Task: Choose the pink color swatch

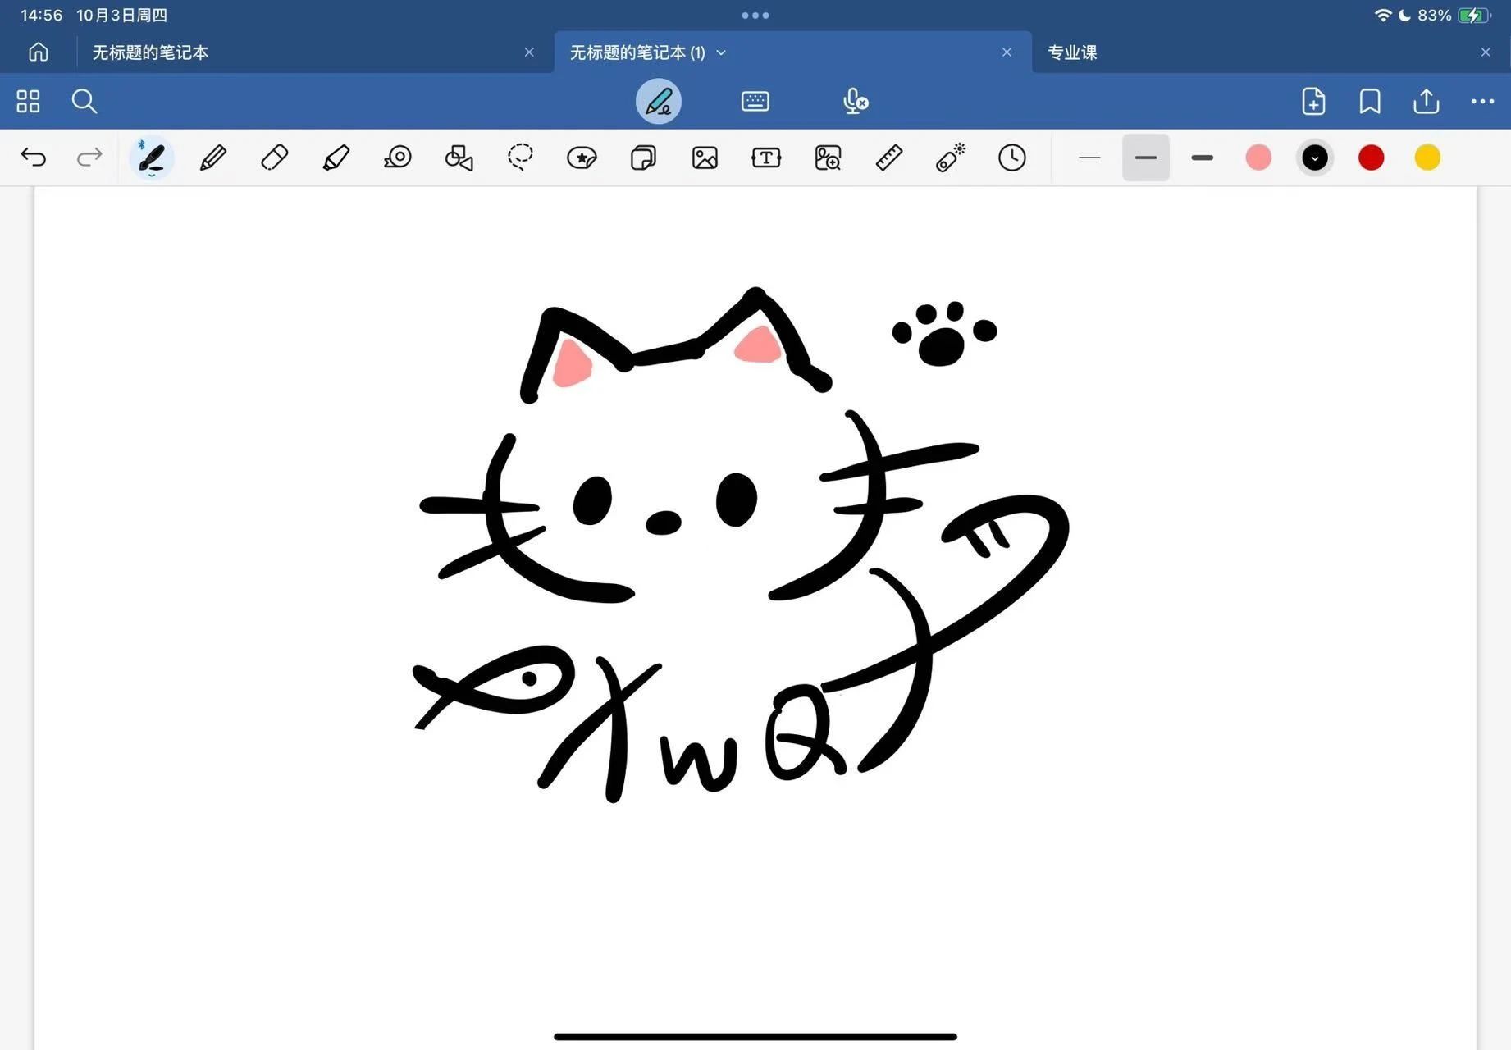Action: [1258, 157]
